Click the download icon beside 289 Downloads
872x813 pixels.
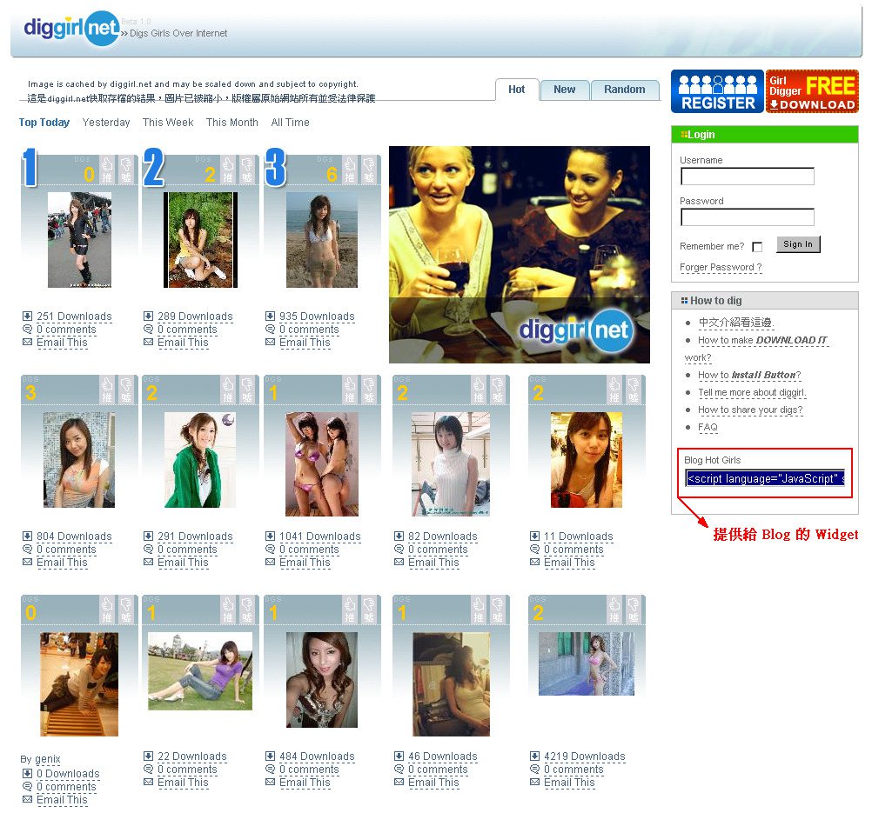click(148, 316)
